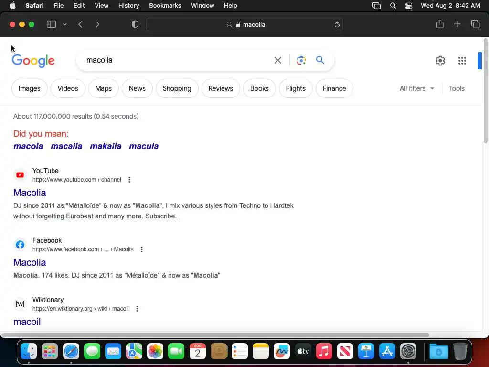Open options for Facebook result
Screen dimensions: 489x367
click(141, 249)
